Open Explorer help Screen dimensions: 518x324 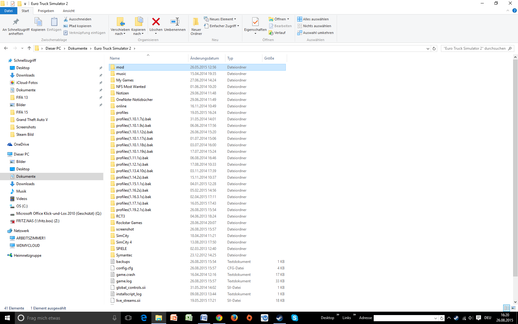pos(514,11)
